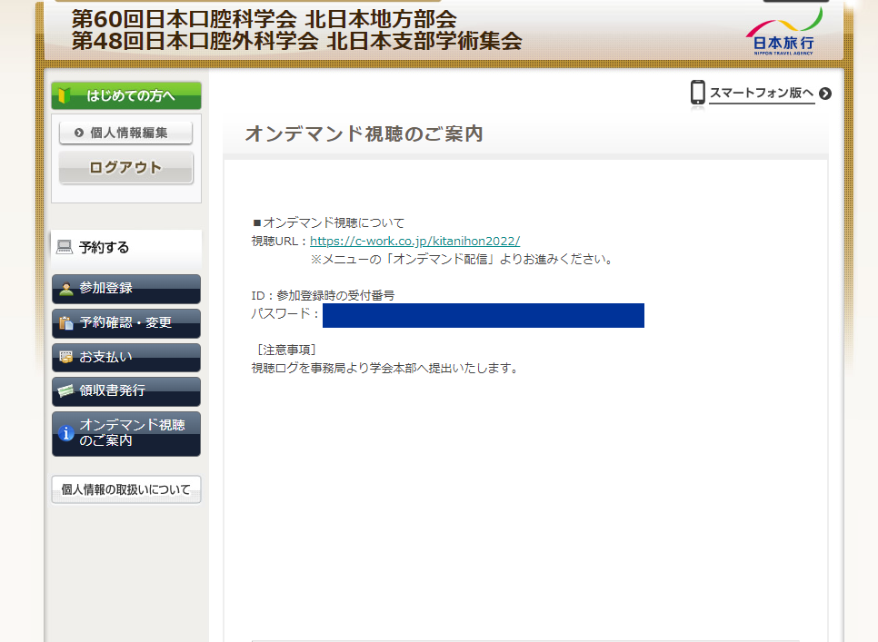Open the スマートフォン版へ link
Viewport: 878px width, 642px height.
click(762, 93)
